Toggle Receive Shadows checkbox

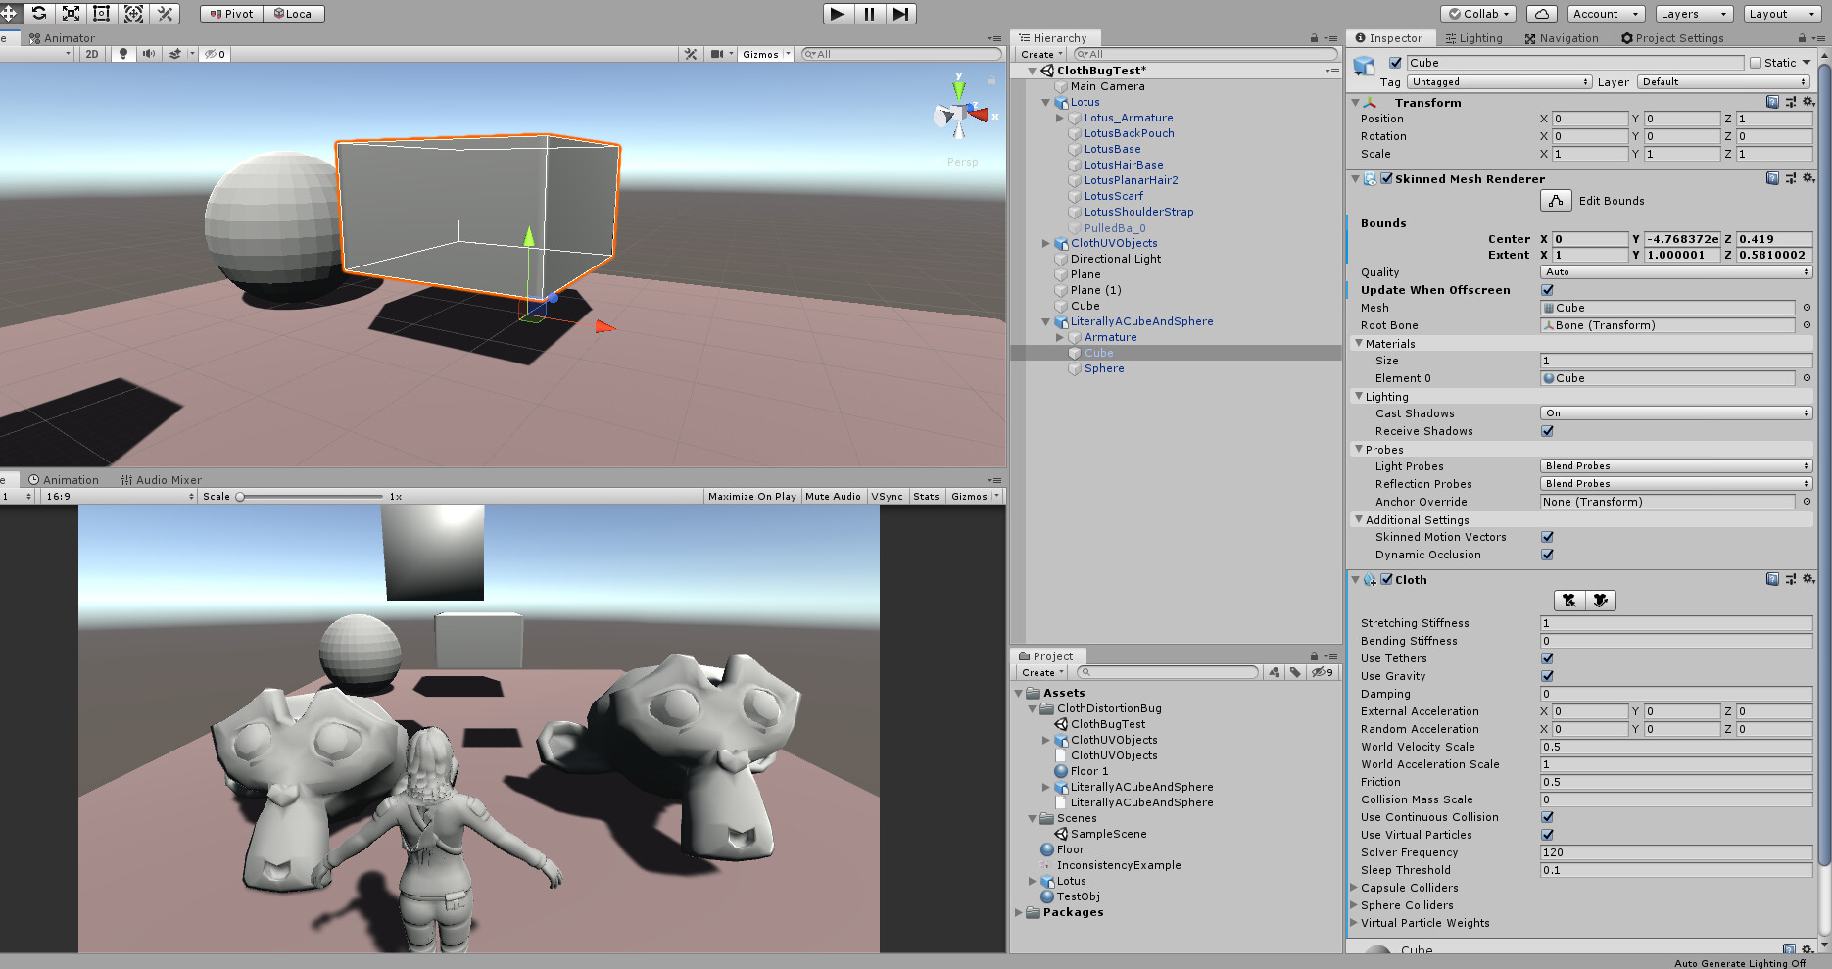point(1547,431)
